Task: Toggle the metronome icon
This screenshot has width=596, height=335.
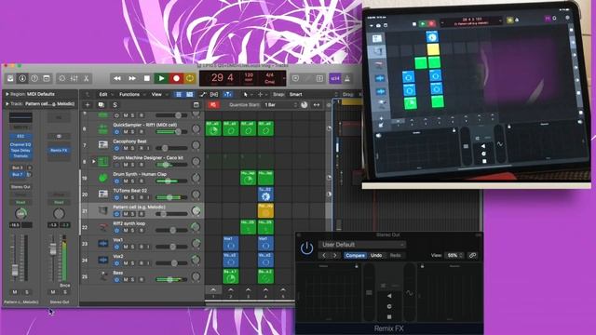Action: pos(347,78)
